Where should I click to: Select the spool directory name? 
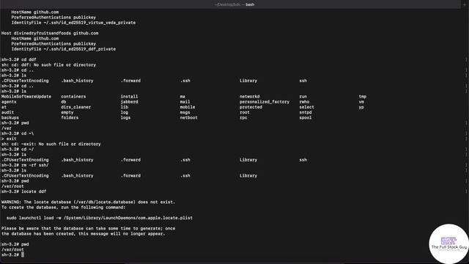306,118
